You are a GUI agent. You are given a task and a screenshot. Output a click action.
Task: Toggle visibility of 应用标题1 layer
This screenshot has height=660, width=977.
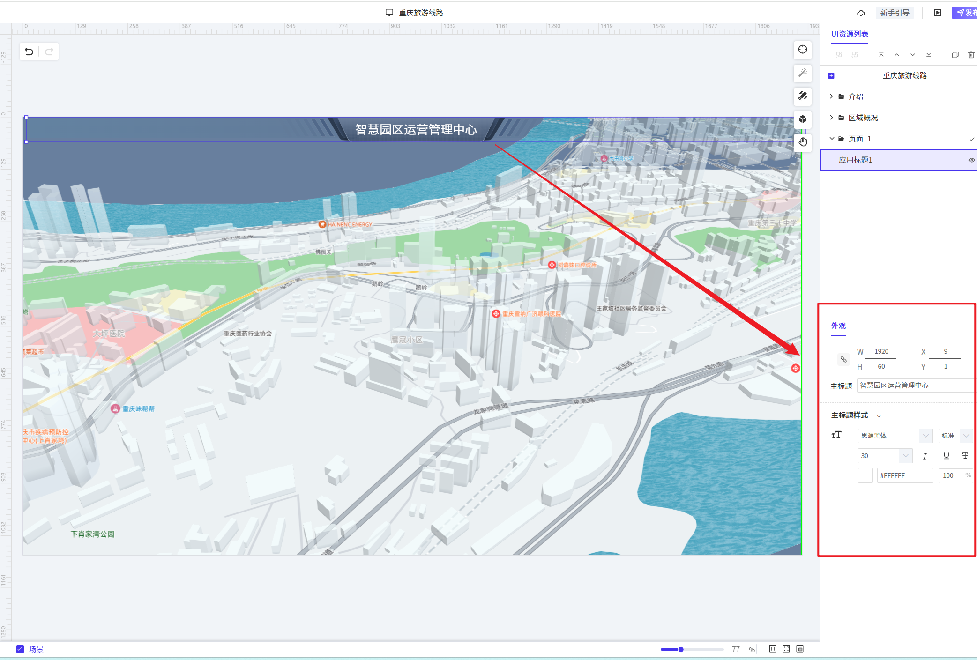(x=971, y=160)
